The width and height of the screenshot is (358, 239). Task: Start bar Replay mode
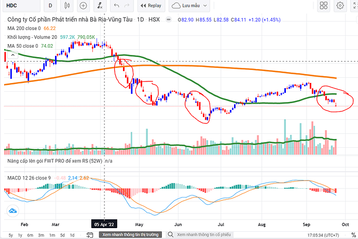click(x=151, y=6)
